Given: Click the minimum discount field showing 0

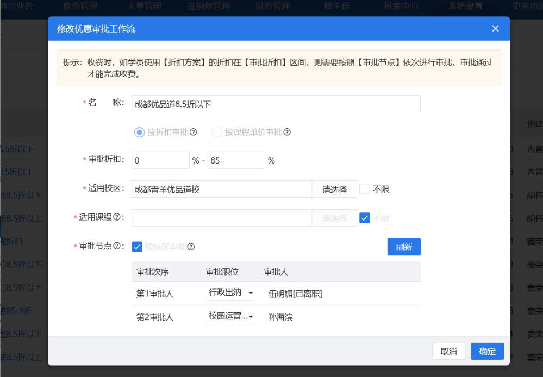Looking at the screenshot, I should point(161,160).
